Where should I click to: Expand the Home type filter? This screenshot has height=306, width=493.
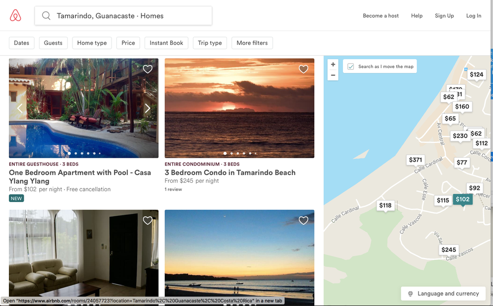[x=92, y=43]
